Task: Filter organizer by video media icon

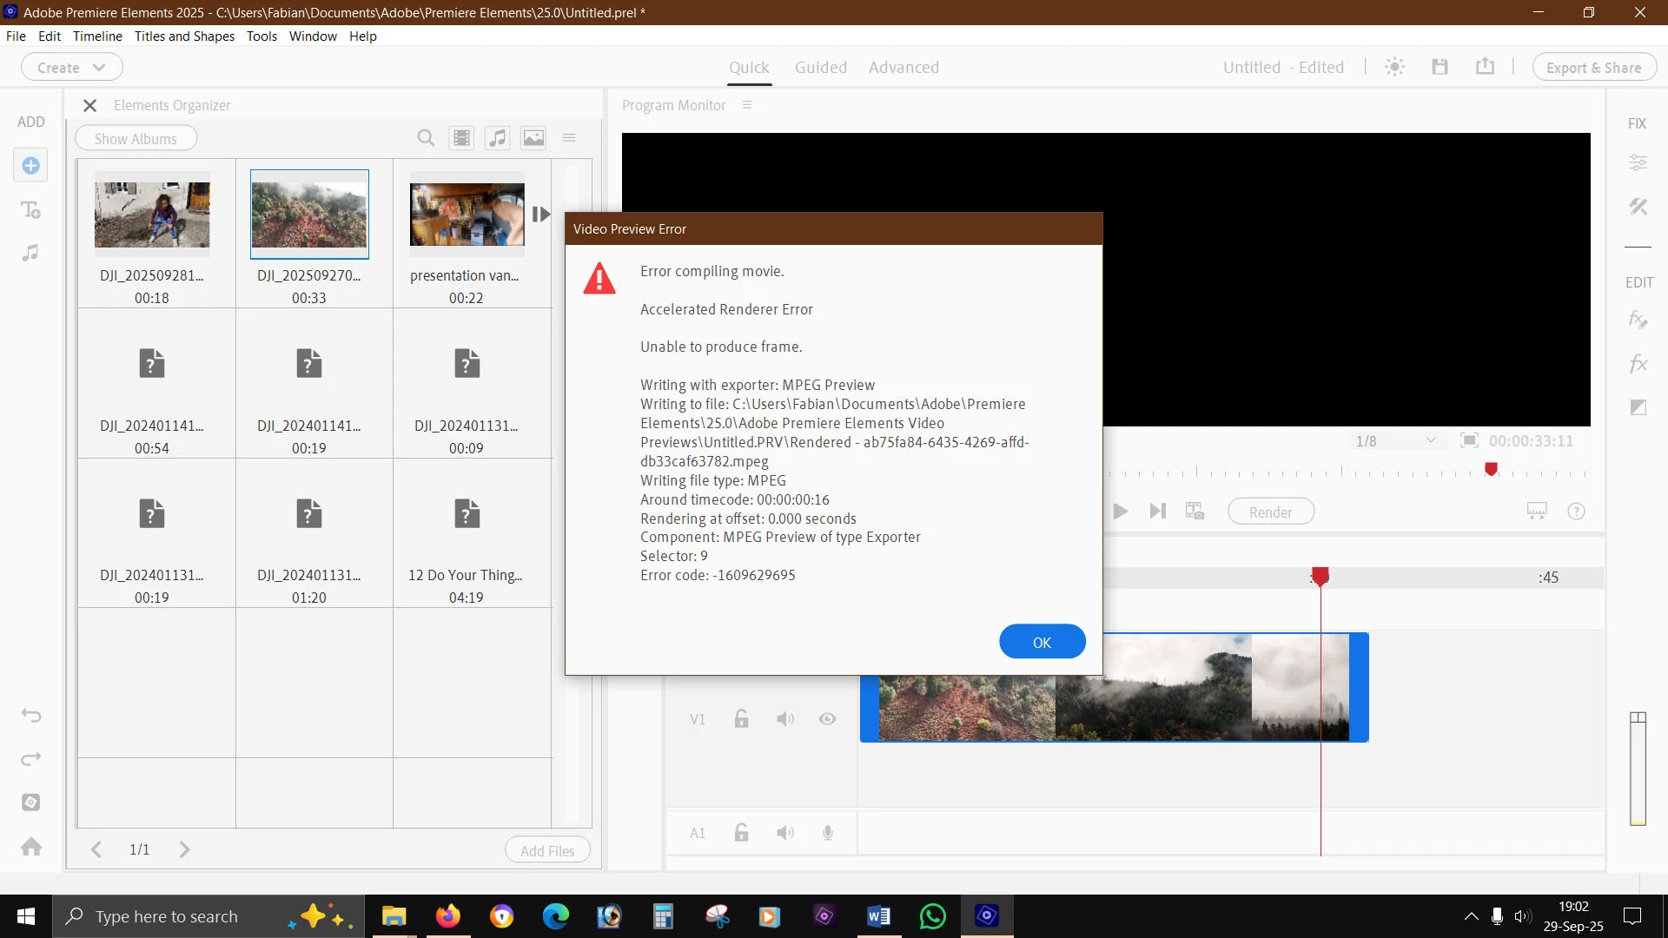Action: point(461,138)
